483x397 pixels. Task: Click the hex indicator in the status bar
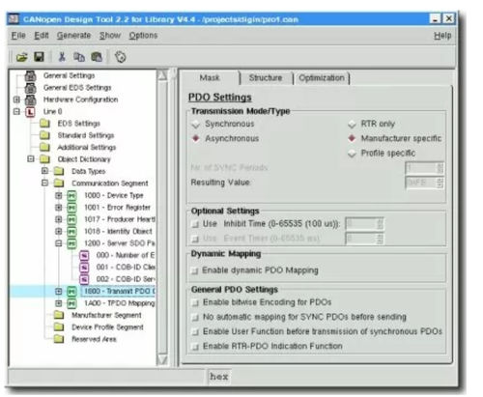pos(219,377)
